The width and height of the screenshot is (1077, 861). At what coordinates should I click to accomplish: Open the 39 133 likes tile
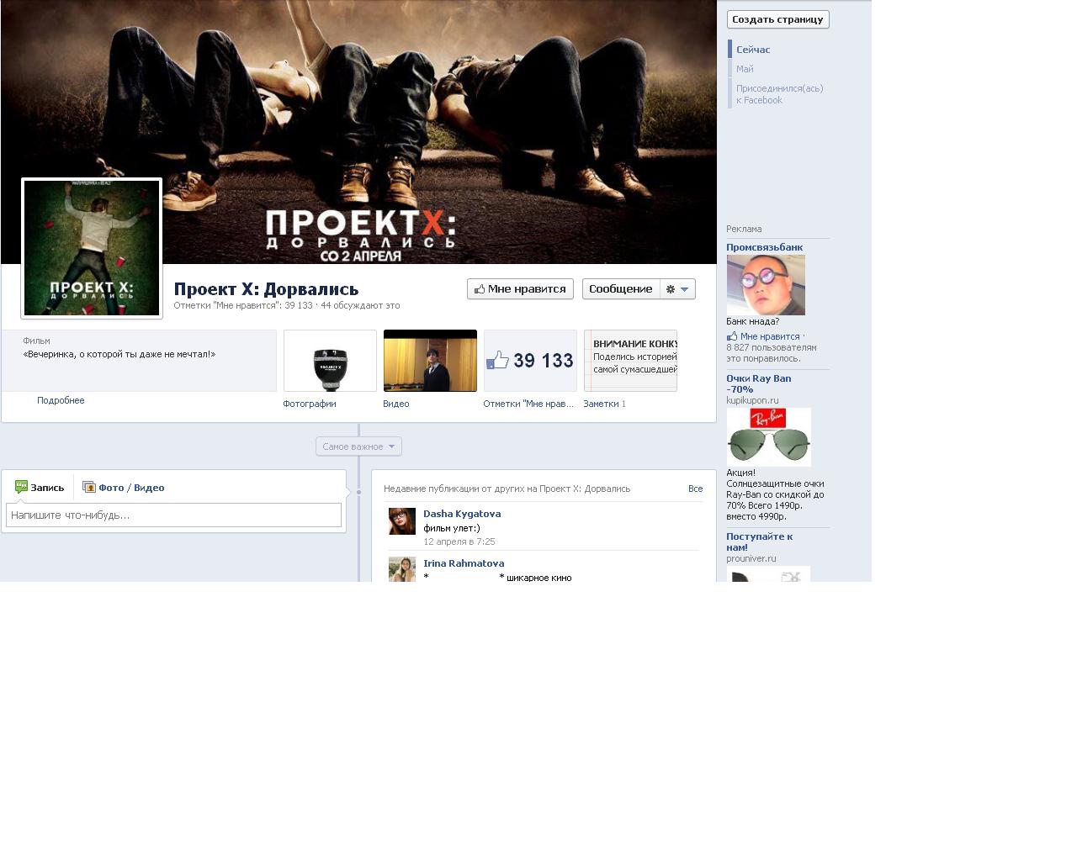(530, 361)
